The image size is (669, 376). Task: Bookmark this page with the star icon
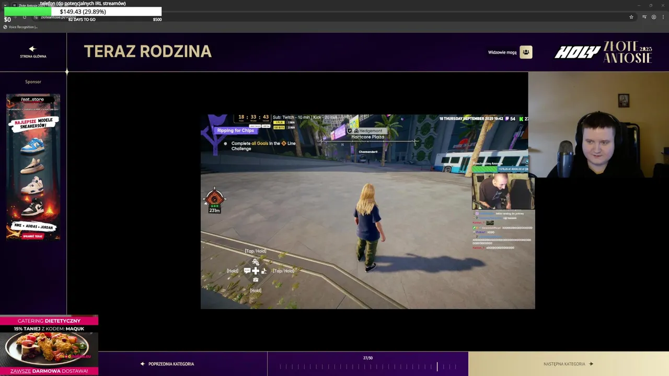point(631,17)
